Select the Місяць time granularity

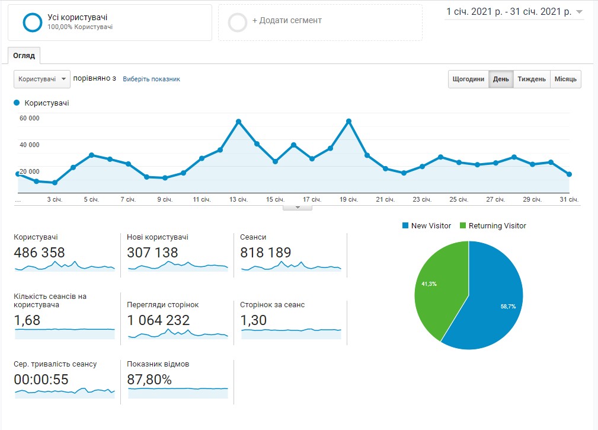[565, 79]
